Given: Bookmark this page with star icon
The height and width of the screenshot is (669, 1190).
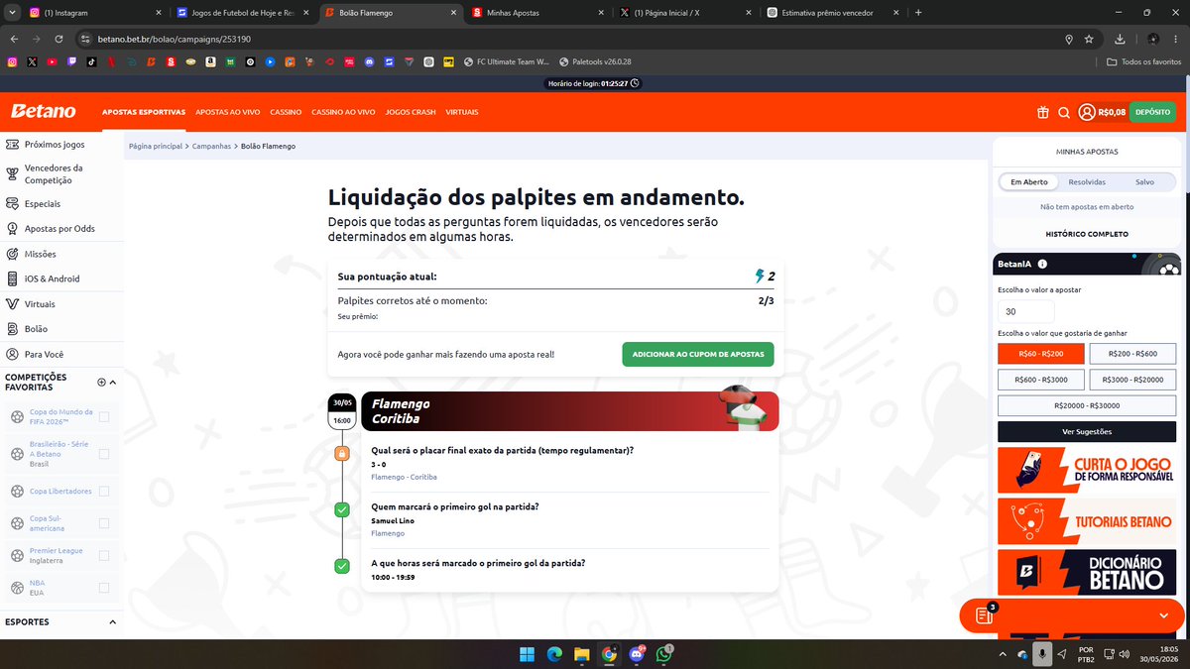Looking at the screenshot, I should tap(1089, 39).
